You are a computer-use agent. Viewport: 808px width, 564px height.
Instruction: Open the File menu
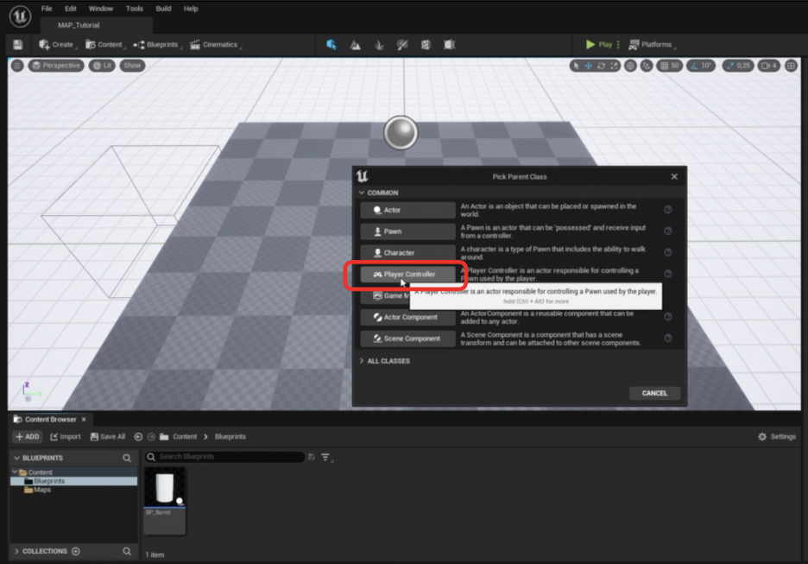(47, 9)
